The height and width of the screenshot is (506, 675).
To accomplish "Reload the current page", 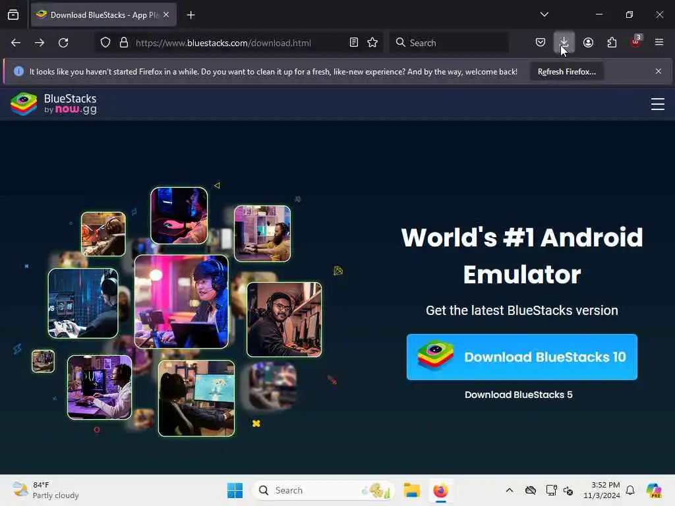I will click(63, 43).
